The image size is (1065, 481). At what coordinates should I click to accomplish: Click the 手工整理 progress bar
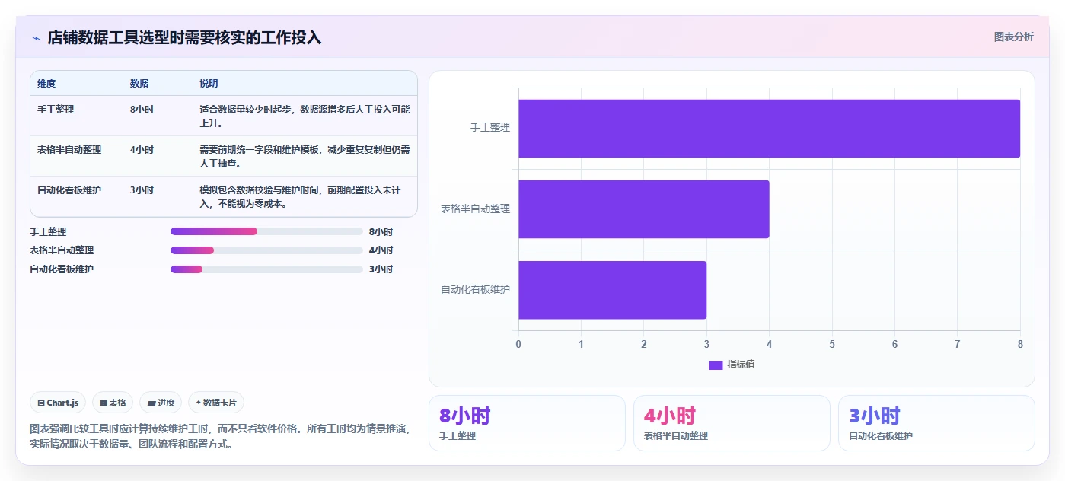point(266,231)
